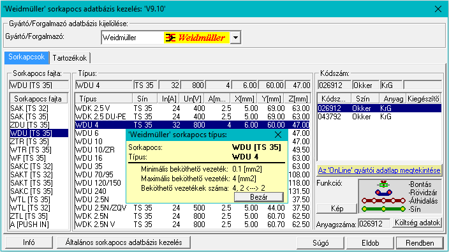
Task: Click the Kép button
Action: 337,209
